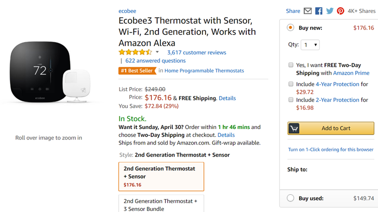Enable the 4-Year Protection checkbox
378x212 pixels.
coord(291,84)
